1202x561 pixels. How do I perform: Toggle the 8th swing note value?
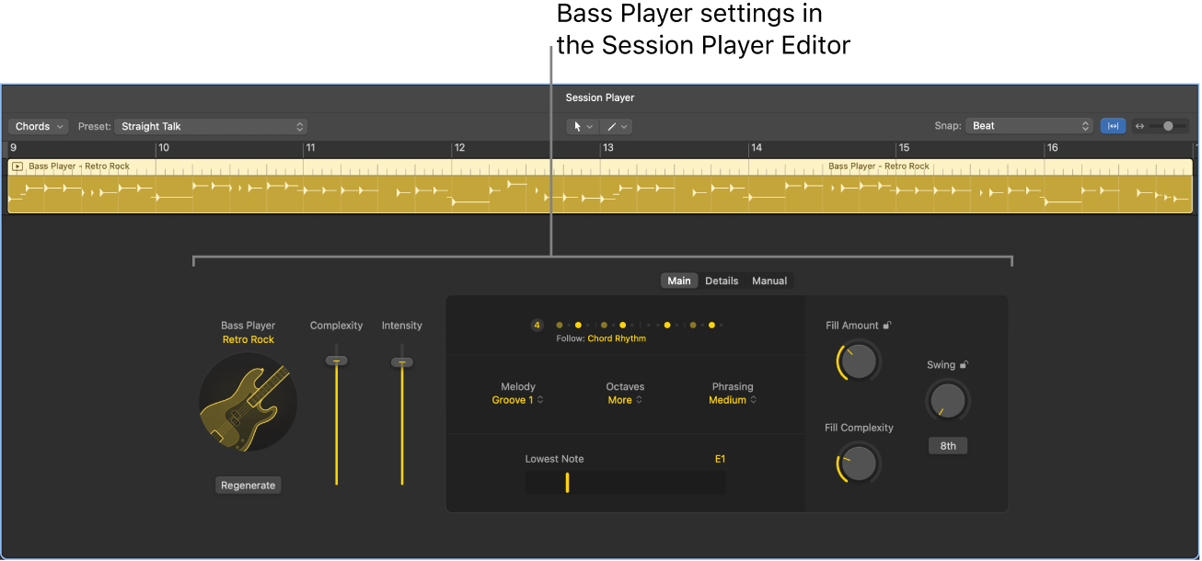click(x=948, y=445)
